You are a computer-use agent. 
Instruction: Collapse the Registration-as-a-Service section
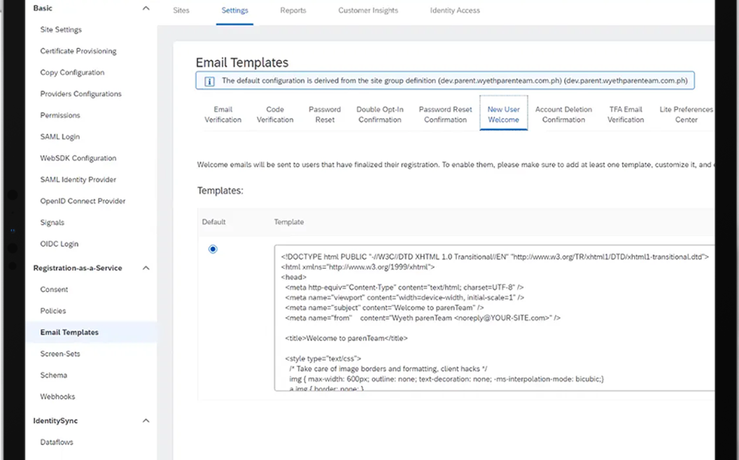[x=146, y=267]
